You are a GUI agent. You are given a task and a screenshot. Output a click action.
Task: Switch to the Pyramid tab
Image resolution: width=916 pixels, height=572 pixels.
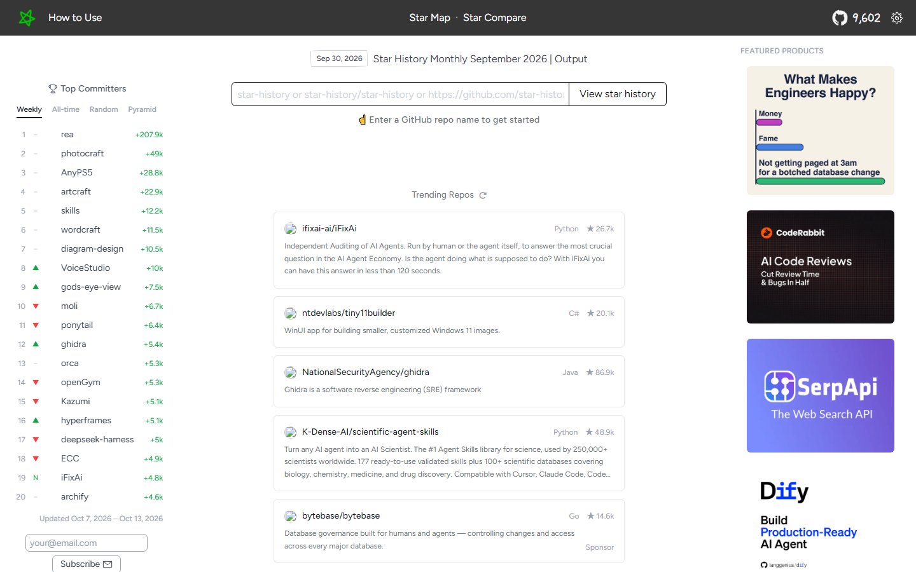coord(142,109)
